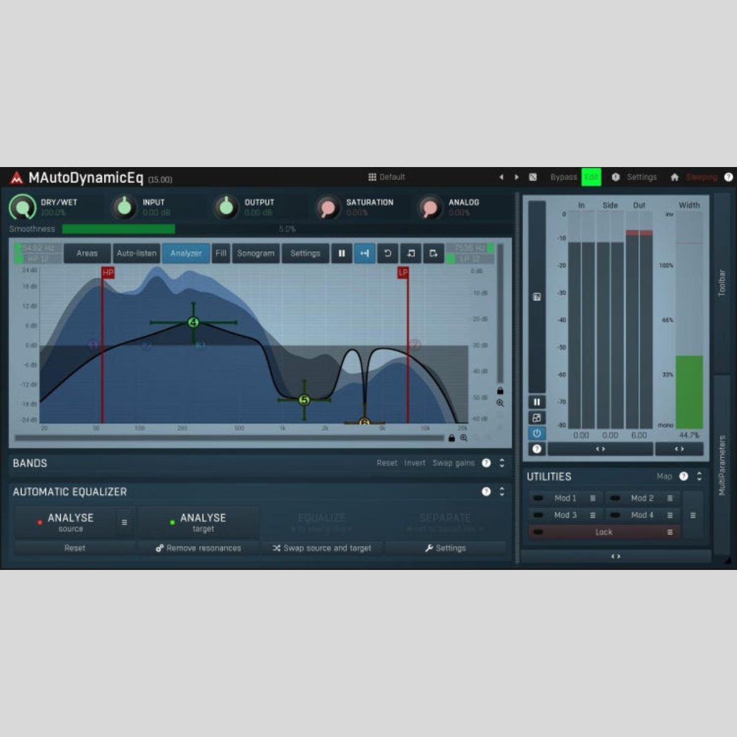Pause the analyzer in graph toolbar

pos(341,253)
